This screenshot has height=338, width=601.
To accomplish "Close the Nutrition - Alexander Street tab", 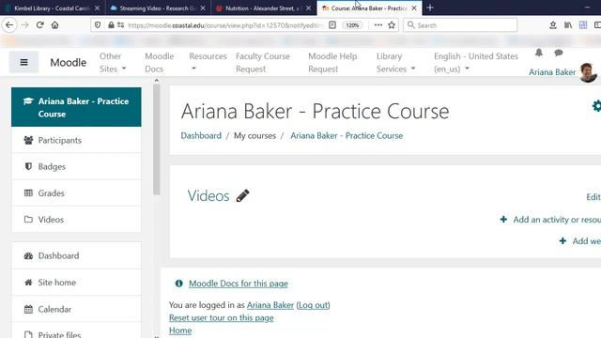I will (x=309, y=8).
